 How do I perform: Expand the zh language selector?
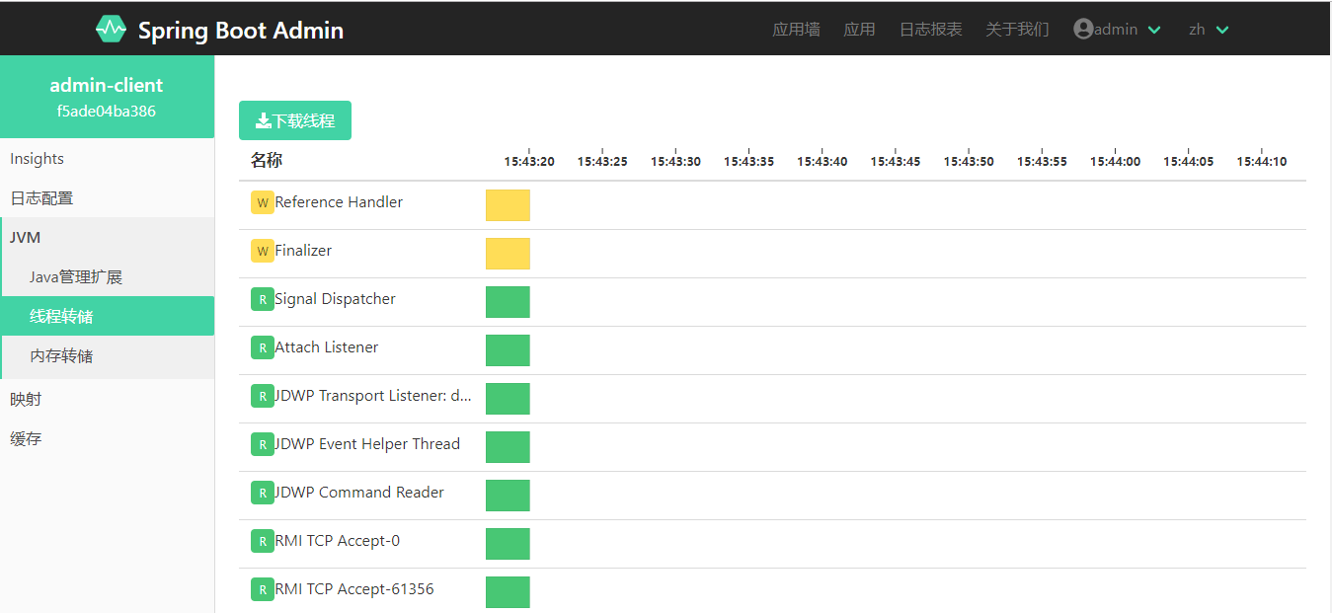(x=1209, y=30)
